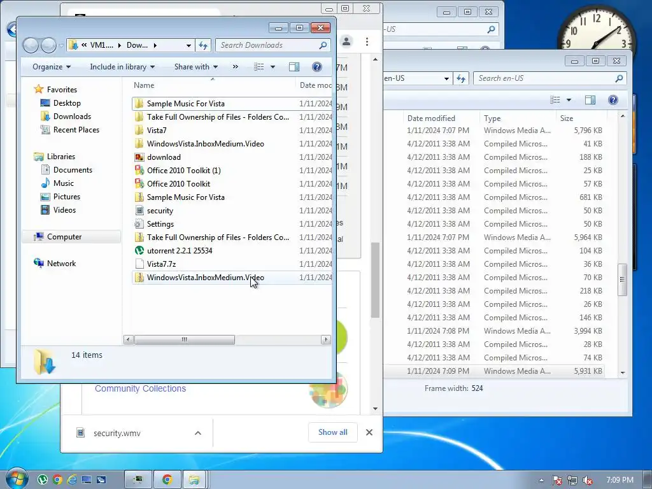Open Help in the en-US window
Screen dimensions: 652x489
[613, 100]
